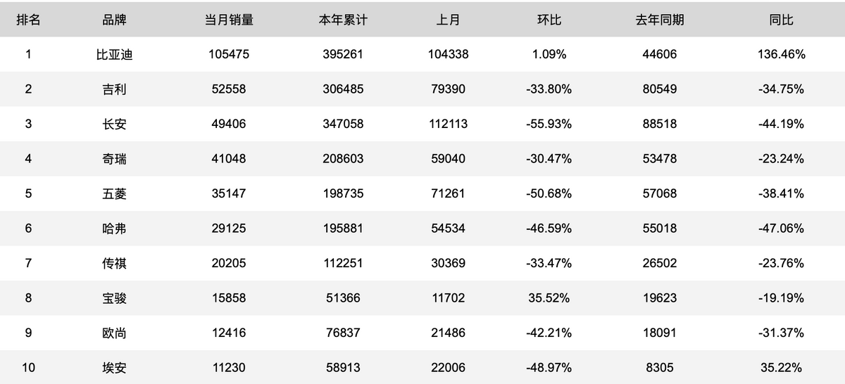Click the 宝骏 brand name
The height and width of the screenshot is (384, 845).
pos(114,298)
